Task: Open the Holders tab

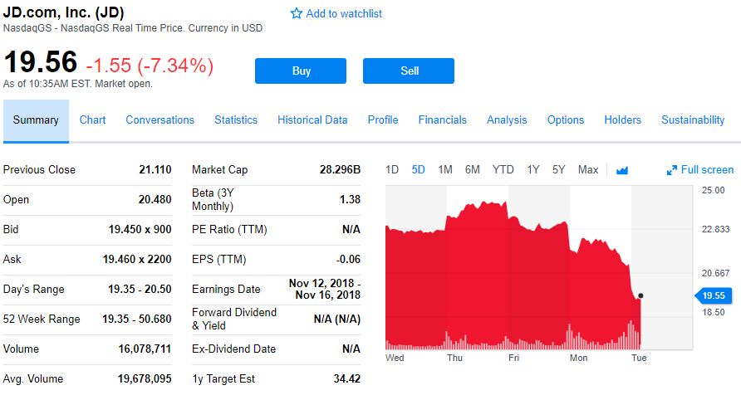Action: tap(622, 120)
